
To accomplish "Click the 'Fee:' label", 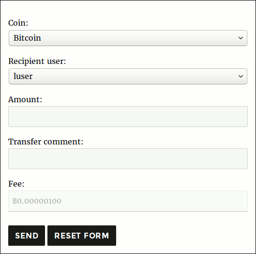I will coord(16,184).
